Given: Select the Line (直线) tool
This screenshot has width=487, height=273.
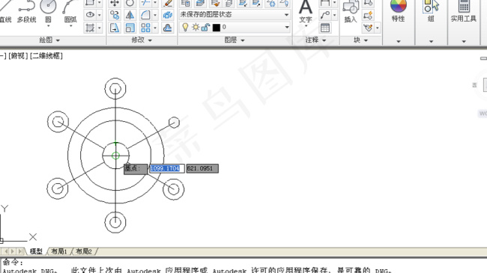Looking at the screenshot, I should (5, 12).
